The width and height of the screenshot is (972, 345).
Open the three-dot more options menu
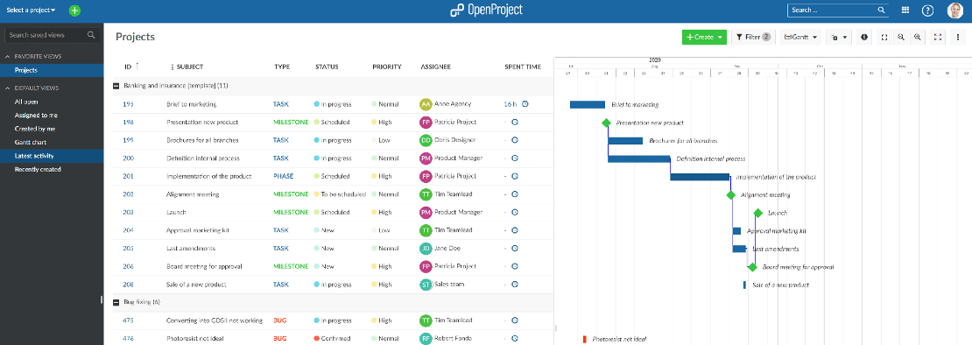click(x=958, y=37)
